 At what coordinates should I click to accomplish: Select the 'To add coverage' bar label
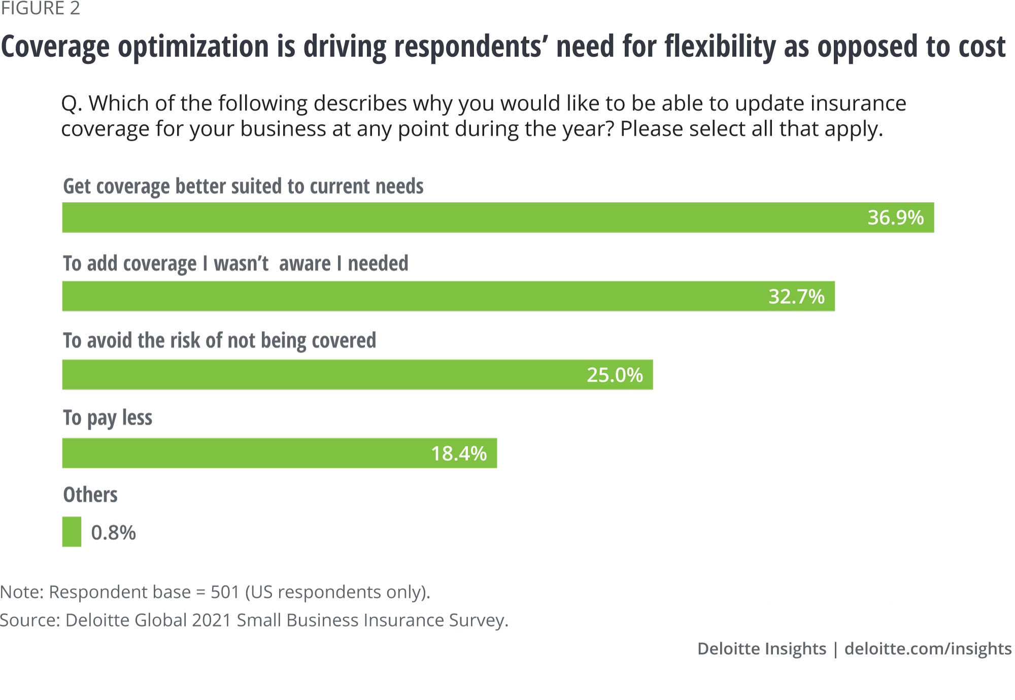(x=235, y=264)
